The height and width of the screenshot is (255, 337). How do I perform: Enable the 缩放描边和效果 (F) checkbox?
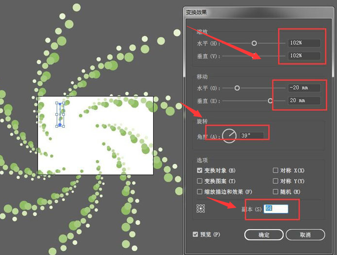click(x=199, y=192)
